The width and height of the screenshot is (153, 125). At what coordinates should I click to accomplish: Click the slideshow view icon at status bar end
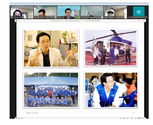point(143,118)
